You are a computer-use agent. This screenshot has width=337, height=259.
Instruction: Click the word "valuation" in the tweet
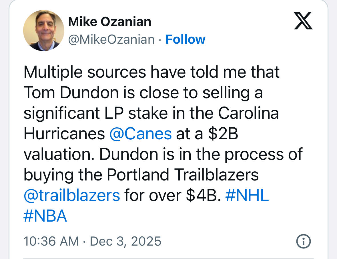point(59,154)
